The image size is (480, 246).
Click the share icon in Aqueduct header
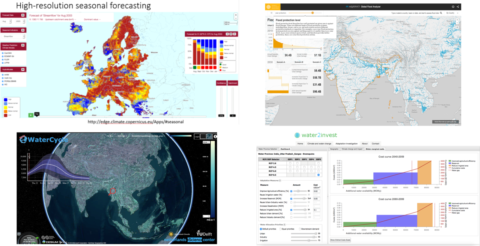458,7
